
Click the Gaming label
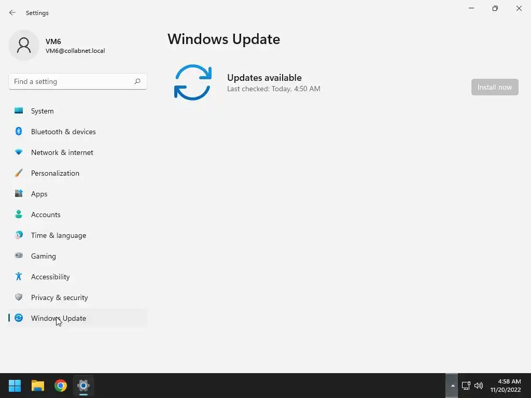click(x=44, y=256)
